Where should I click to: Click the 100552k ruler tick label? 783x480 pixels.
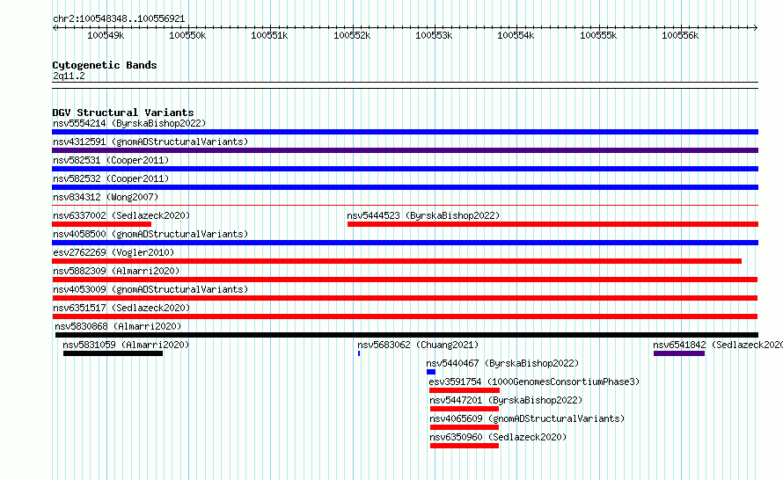[x=352, y=35]
